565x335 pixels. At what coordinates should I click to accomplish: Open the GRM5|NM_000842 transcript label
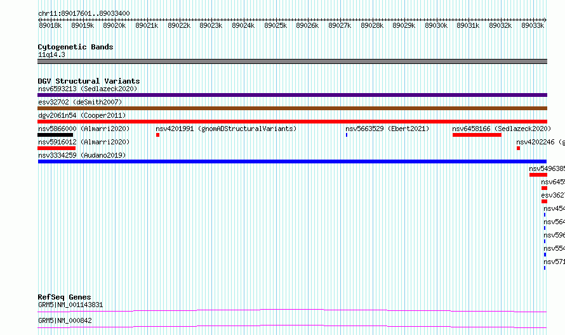(65, 320)
